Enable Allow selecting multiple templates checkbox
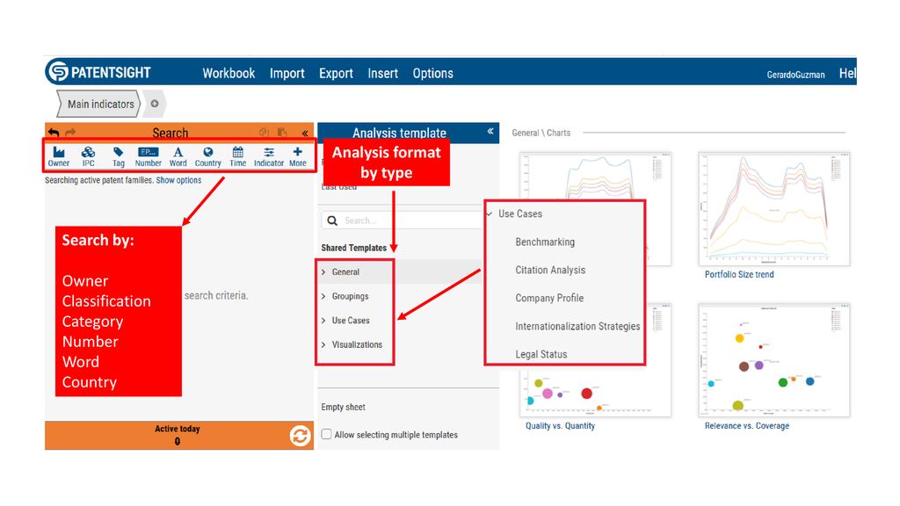 coord(326,434)
